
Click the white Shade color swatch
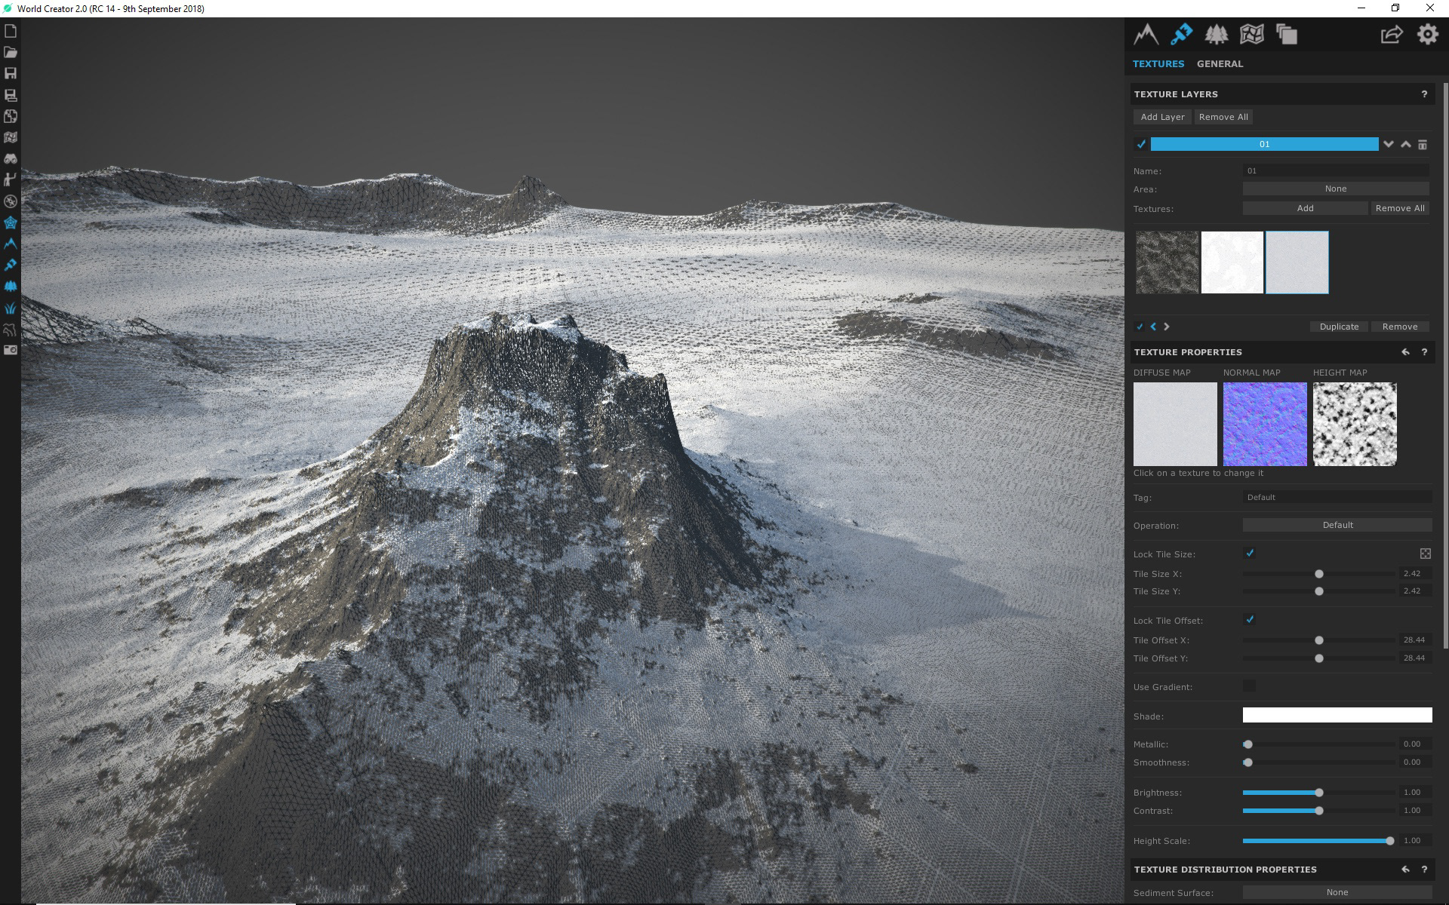(1337, 715)
